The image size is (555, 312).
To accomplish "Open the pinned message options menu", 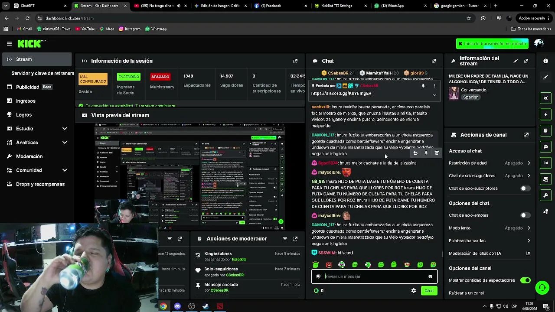I will (434, 86).
